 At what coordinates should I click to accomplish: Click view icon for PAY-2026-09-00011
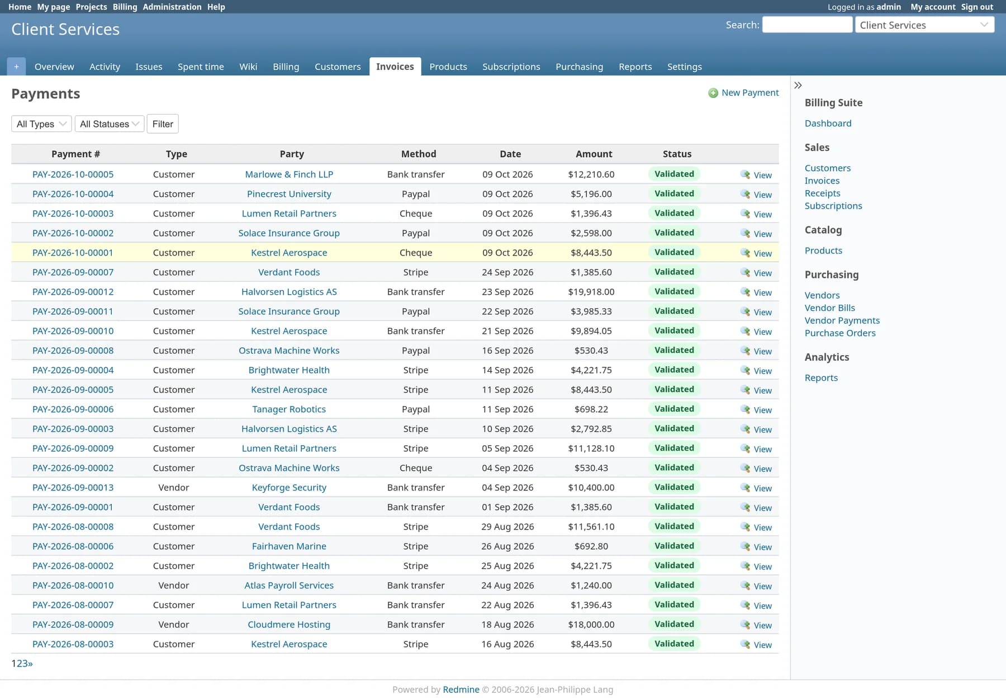pos(745,311)
